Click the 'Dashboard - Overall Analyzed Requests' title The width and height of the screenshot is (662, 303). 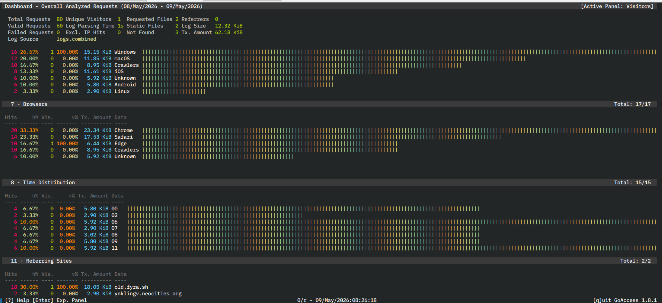pyautogui.click(x=61, y=6)
